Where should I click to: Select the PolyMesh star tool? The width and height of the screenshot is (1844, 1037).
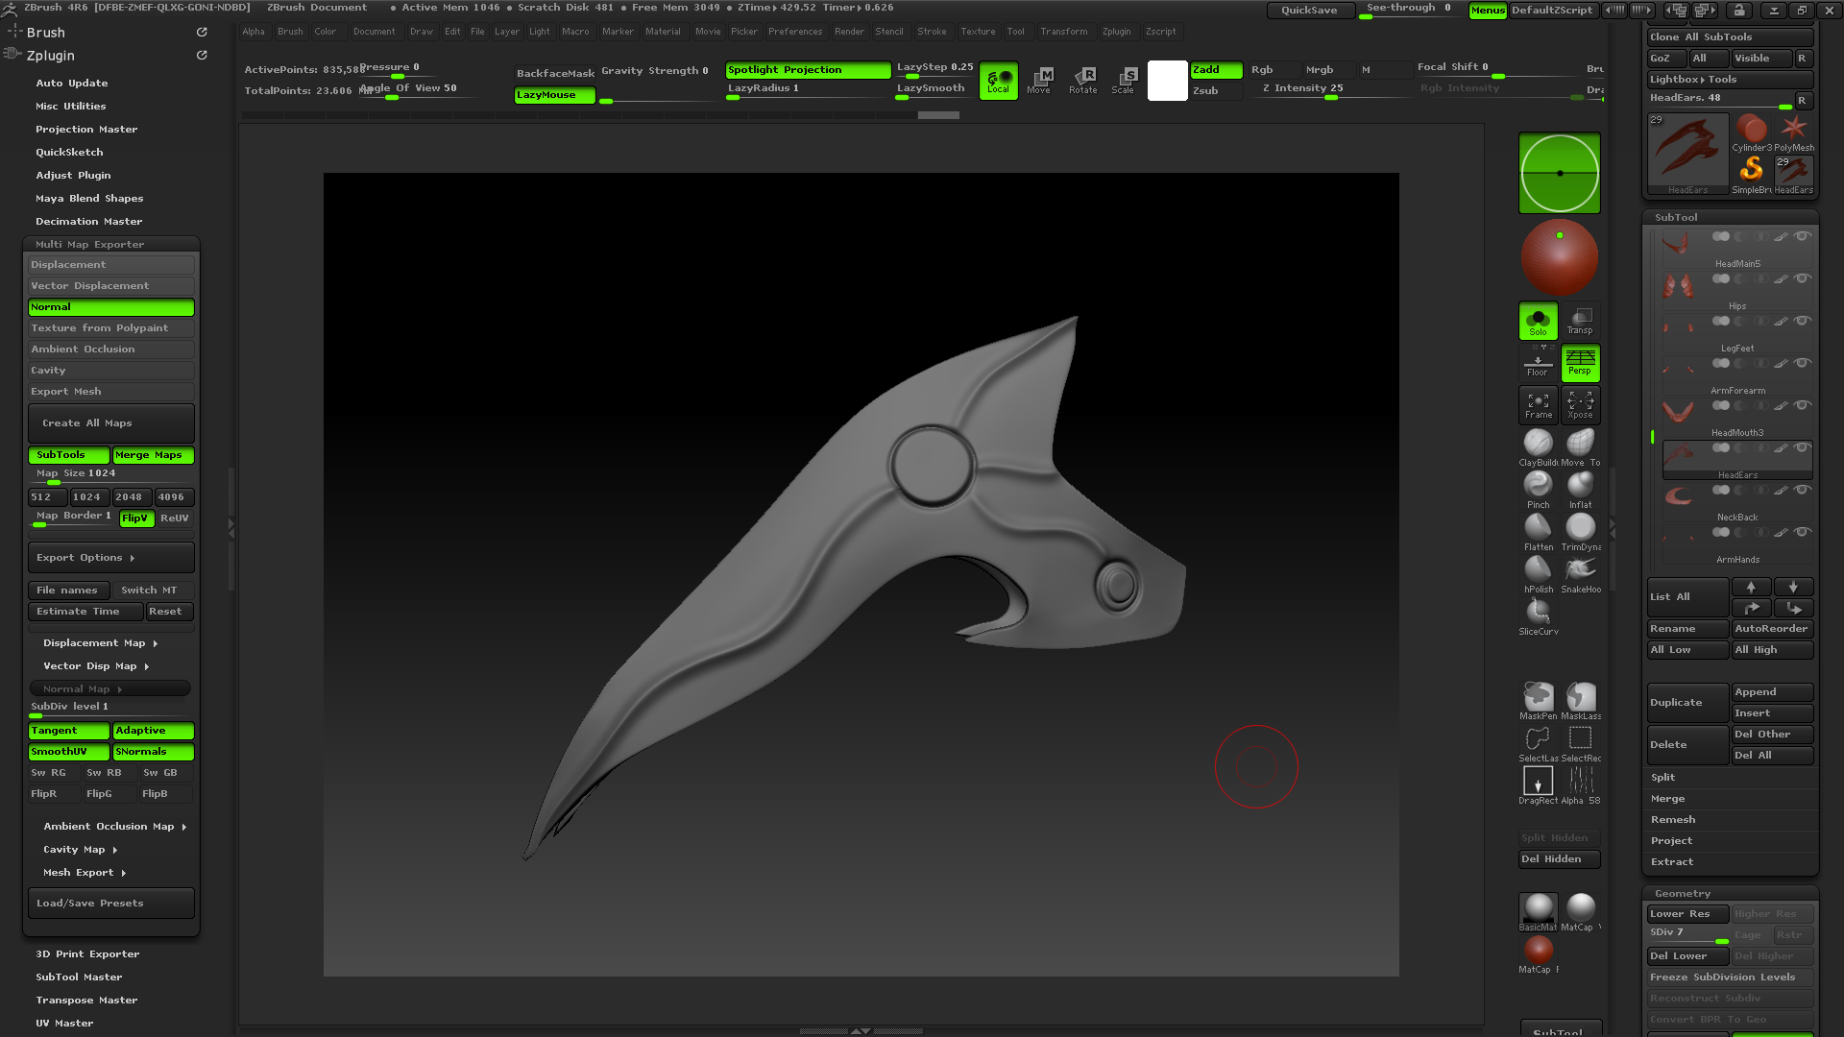1793,131
